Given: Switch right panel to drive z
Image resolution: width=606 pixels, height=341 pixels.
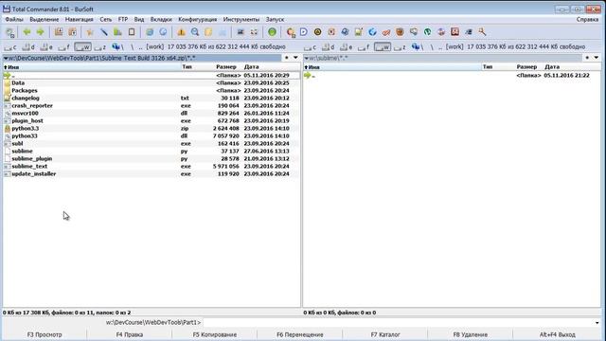Looking at the screenshot, I should click(400, 47).
